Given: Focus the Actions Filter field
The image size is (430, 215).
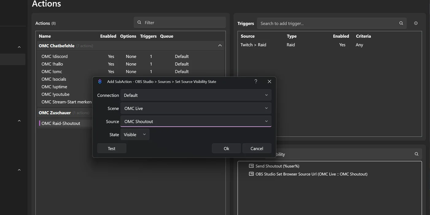Looking at the screenshot, I should coord(180,22).
